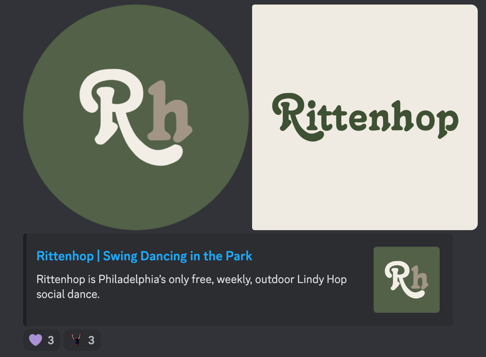Open the small Rh embed thumbnail

pos(406,280)
